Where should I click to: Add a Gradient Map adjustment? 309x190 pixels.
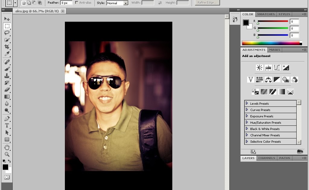[282, 92]
